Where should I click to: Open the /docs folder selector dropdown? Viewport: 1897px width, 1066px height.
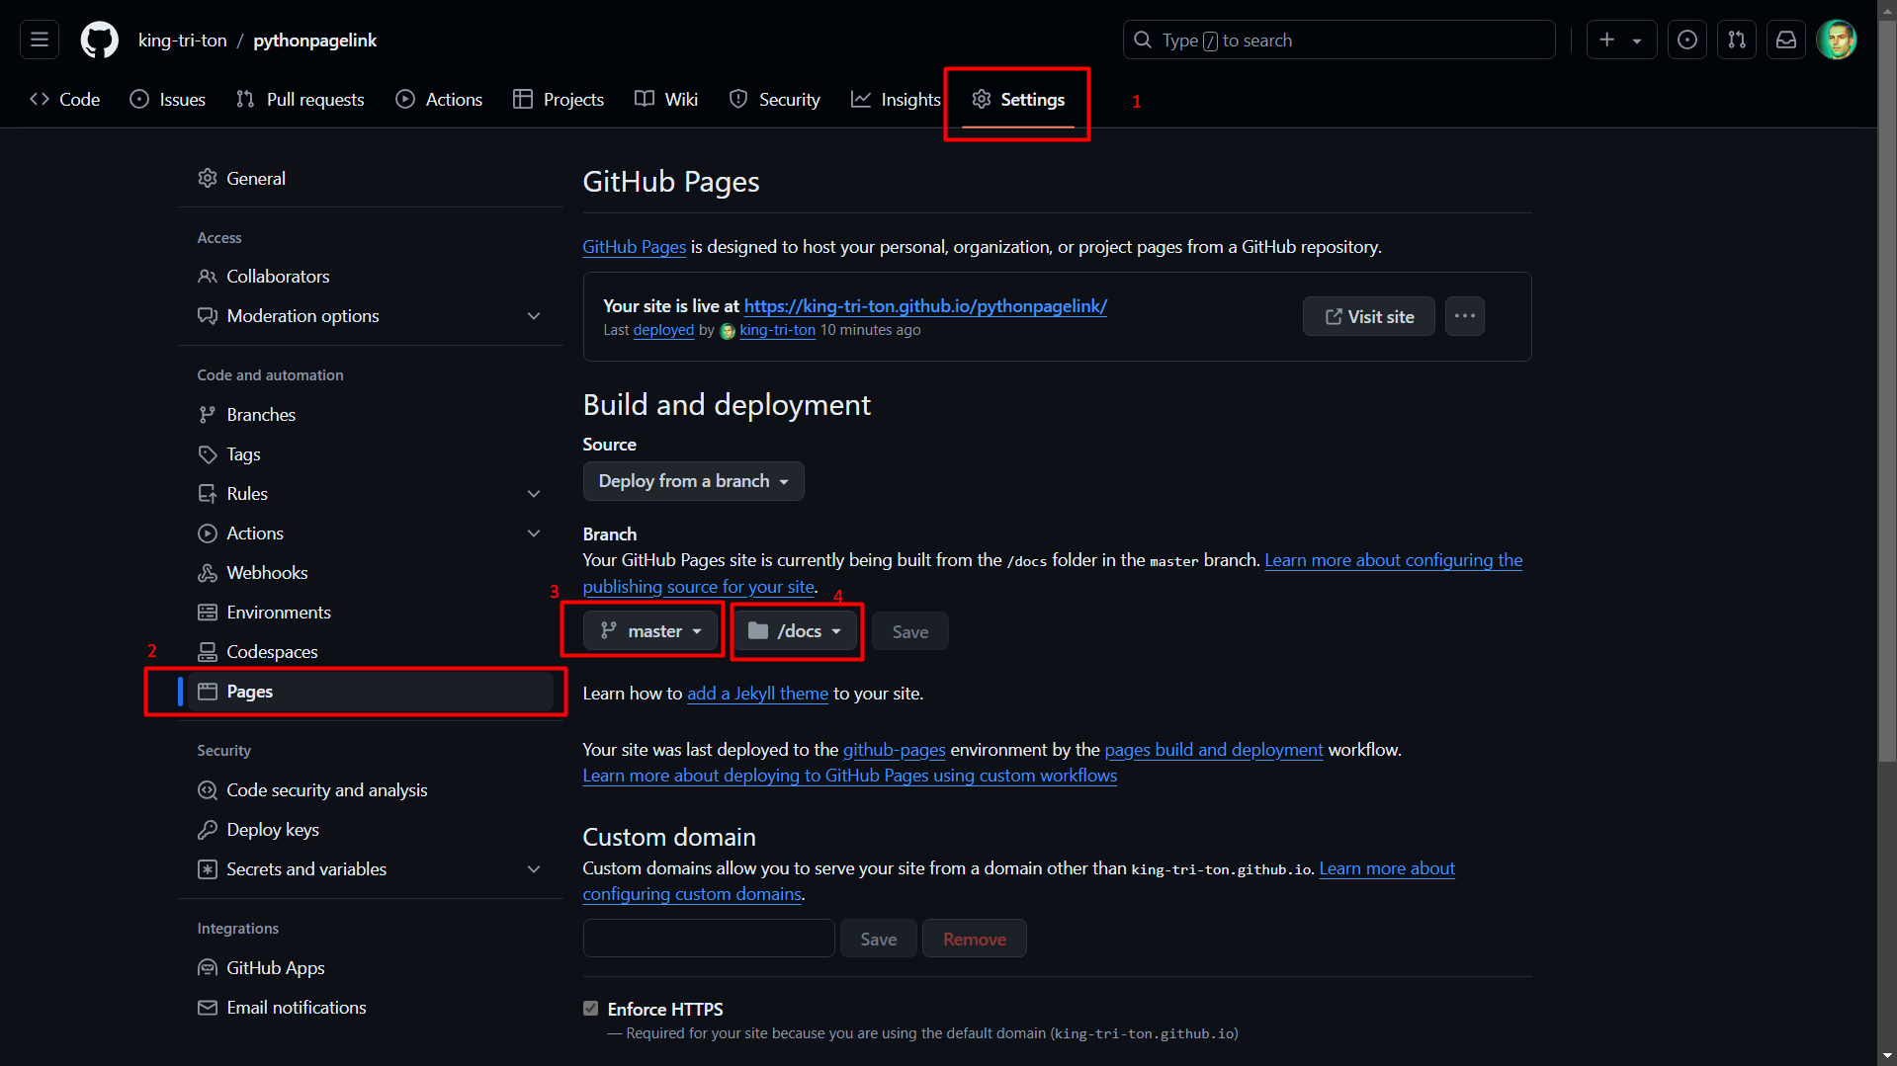coord(795,631)
